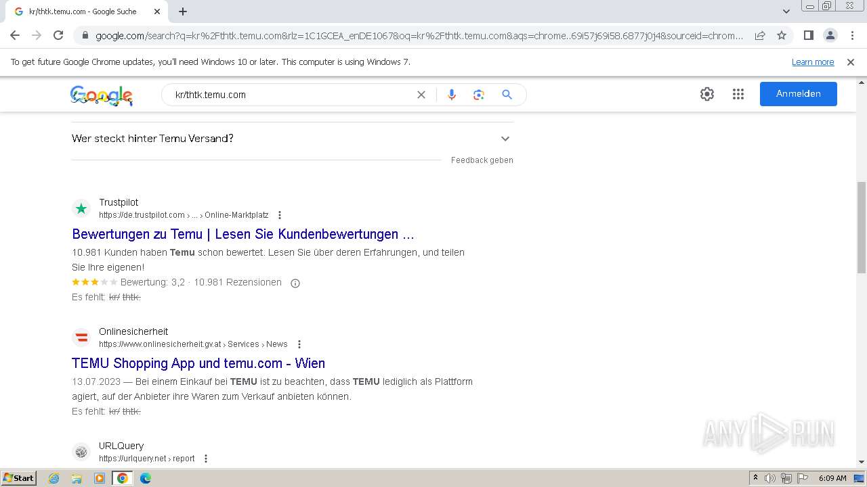Share this page icon
This screenshot has width=867, height=487.
coord(760,35)
